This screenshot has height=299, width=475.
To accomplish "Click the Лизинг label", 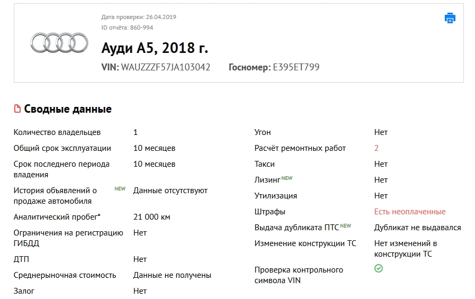I will [267, 180].
